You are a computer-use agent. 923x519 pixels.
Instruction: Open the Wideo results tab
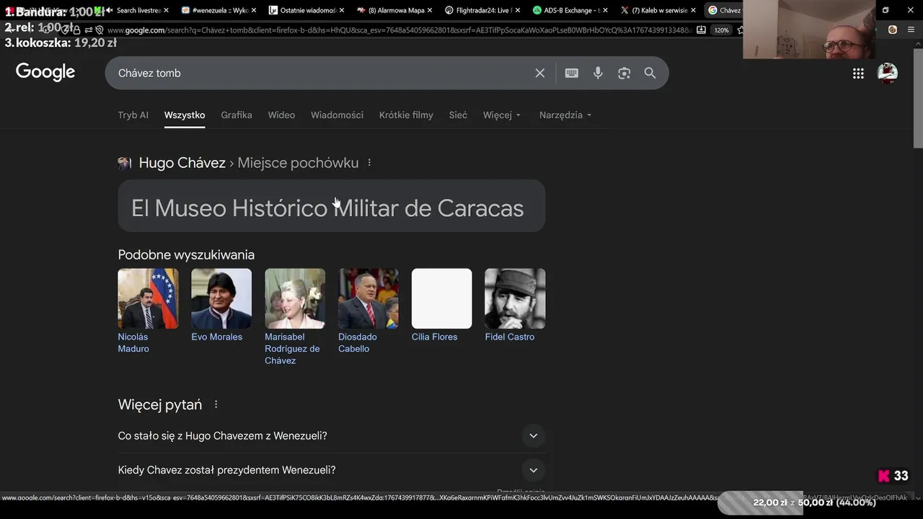pyautogui.click(x=281, y=115)
